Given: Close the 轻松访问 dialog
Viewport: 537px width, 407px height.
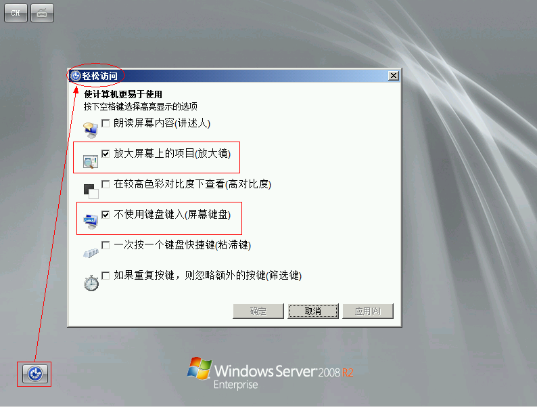Looking at the screenshot, I should pyautogui.click(x=394, y=76).
